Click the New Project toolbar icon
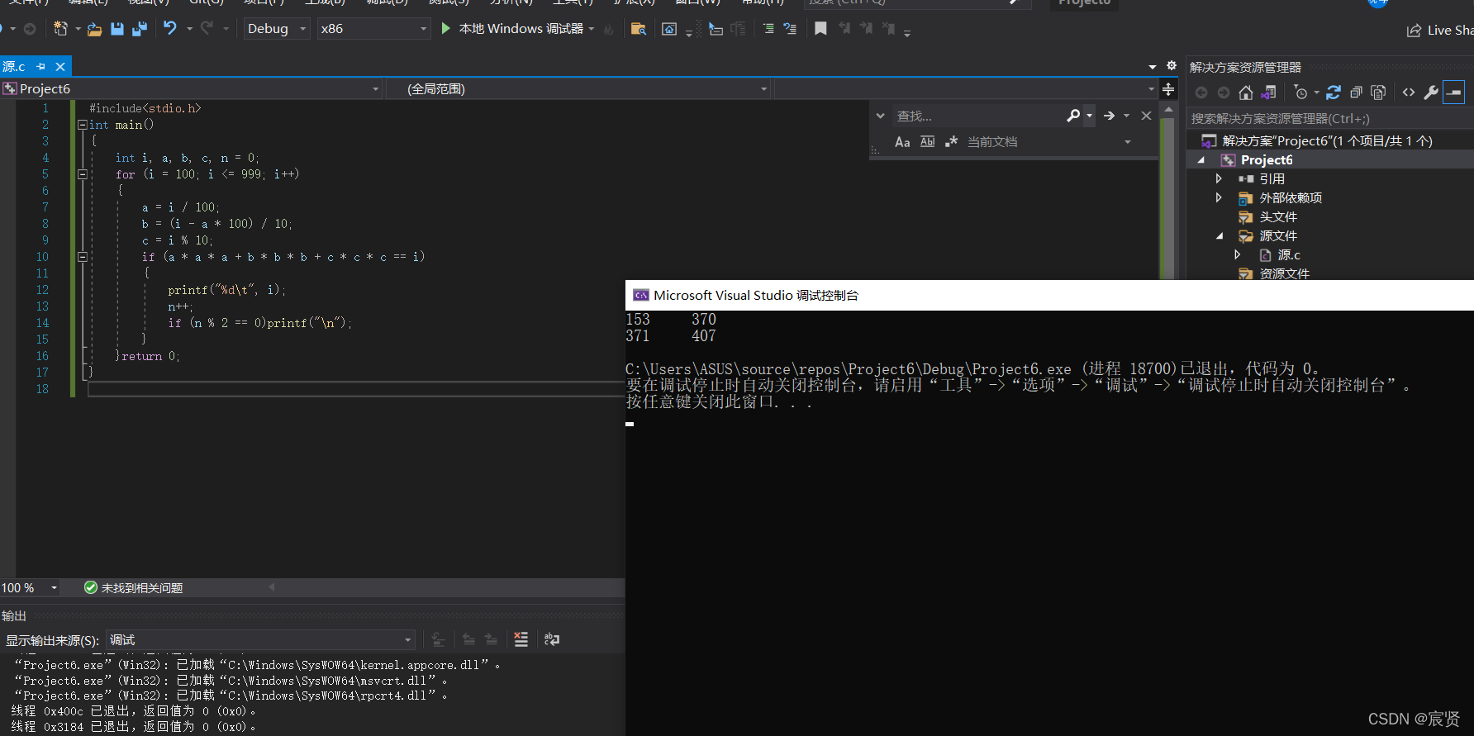 (60, 29)
